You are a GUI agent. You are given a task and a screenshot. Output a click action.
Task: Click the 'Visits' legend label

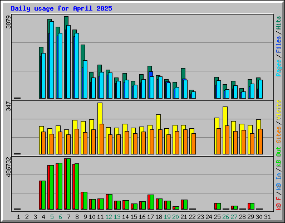(278, 110)
